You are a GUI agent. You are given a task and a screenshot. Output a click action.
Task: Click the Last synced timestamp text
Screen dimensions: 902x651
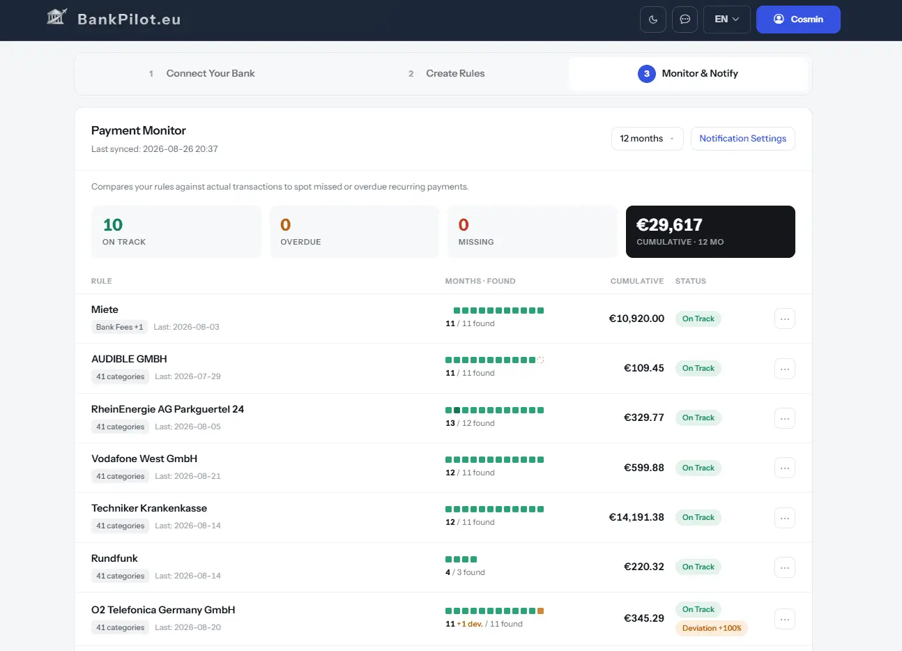[x=155, y=149]
